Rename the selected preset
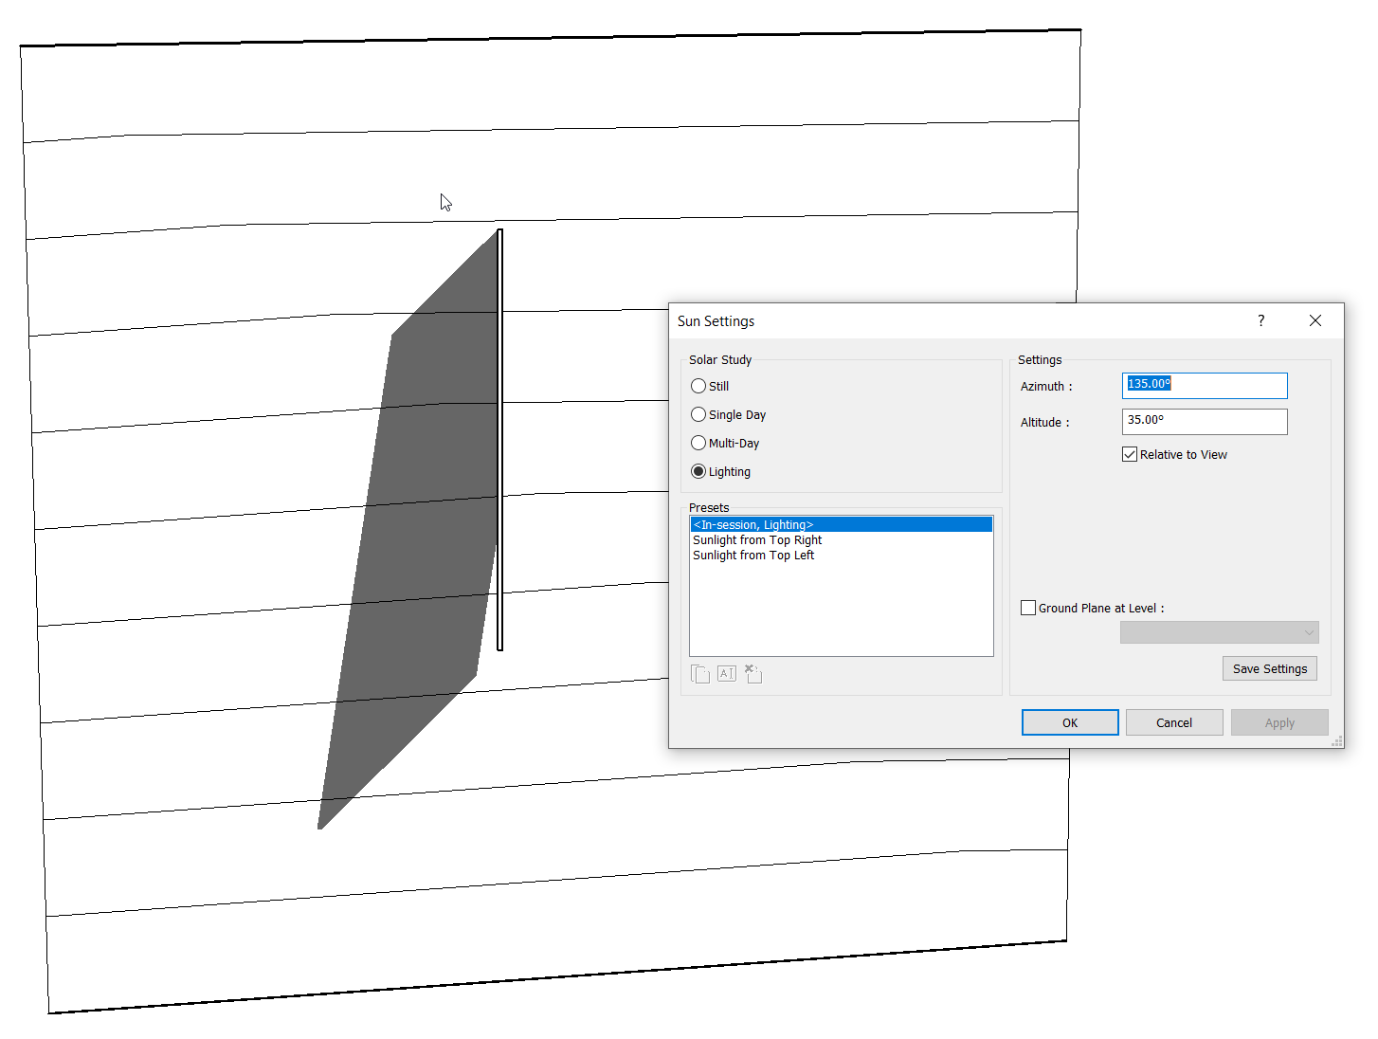This screenshot has height=1039, width=1378. click(x=726, y=673)
